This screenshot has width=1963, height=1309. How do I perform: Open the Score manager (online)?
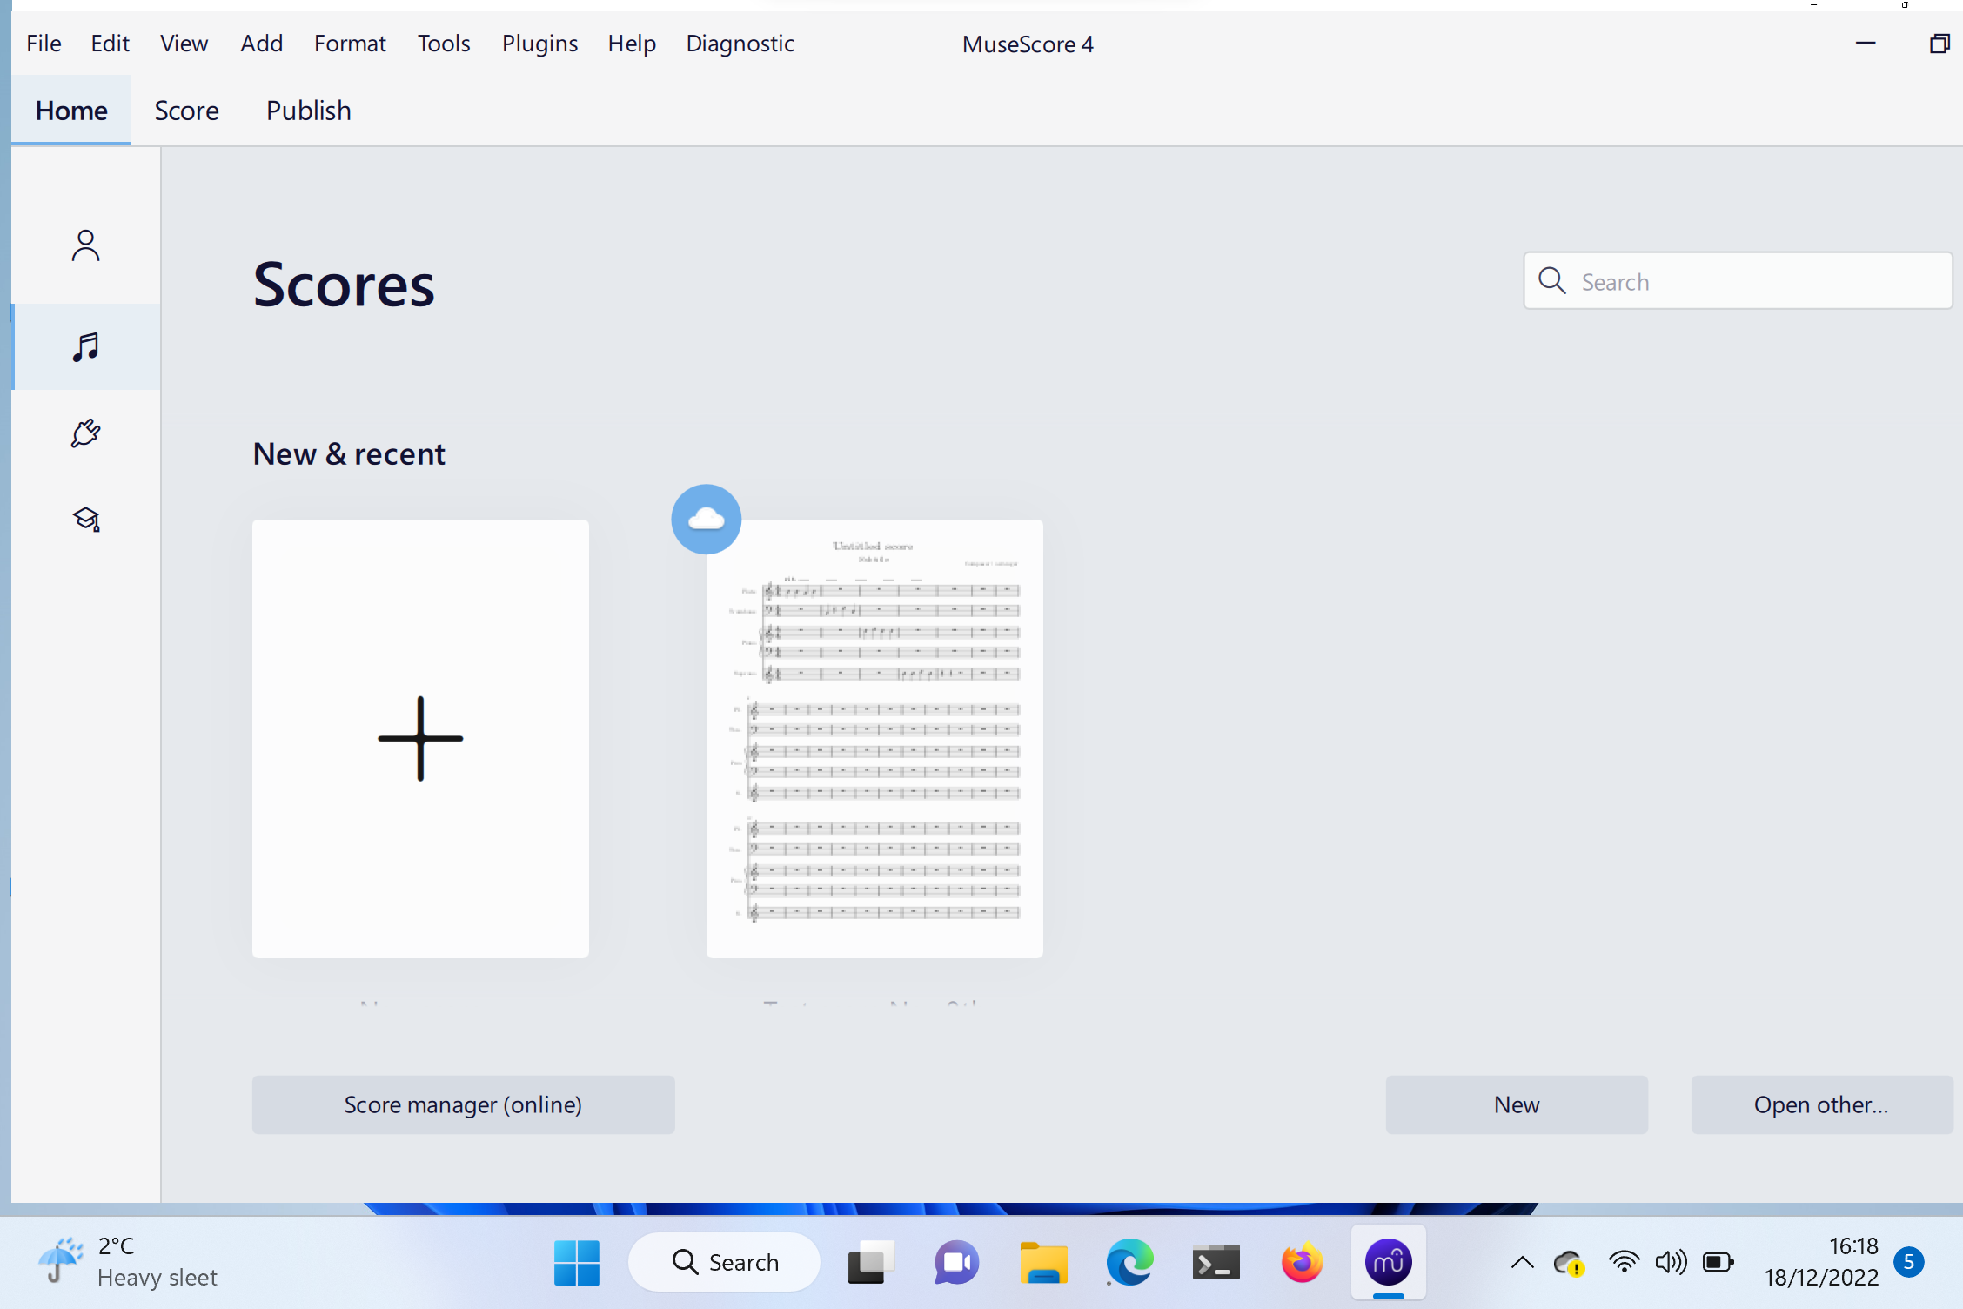point(463,1104)
